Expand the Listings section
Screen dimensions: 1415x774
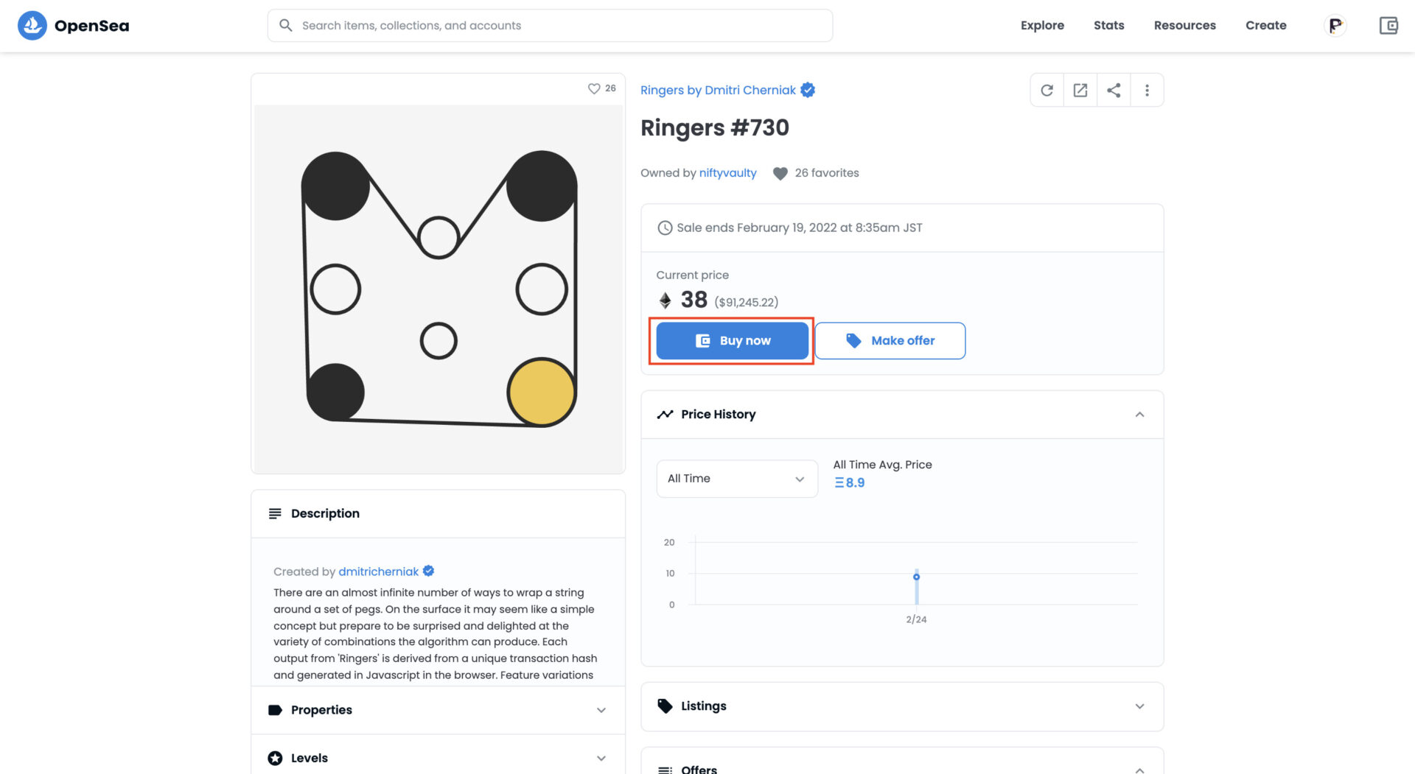click(1139, 706)
